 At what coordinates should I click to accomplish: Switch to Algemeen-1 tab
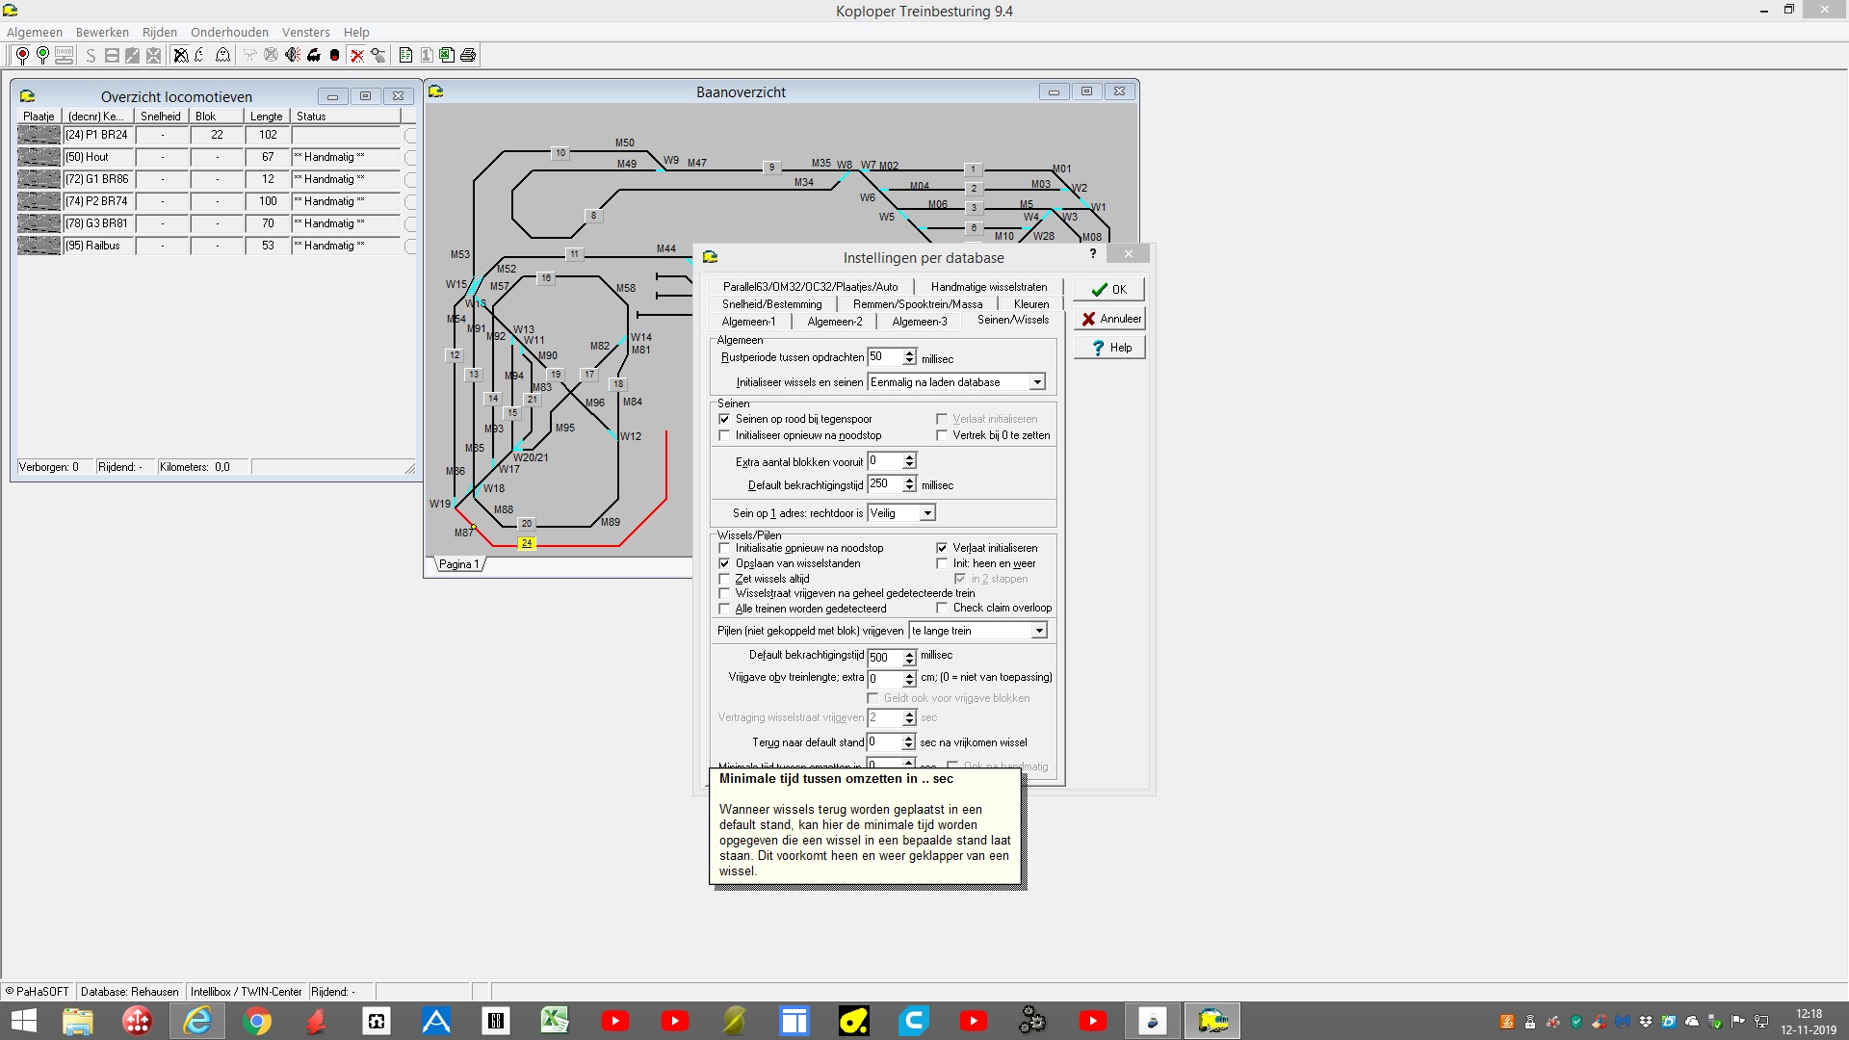pos(748,322)
